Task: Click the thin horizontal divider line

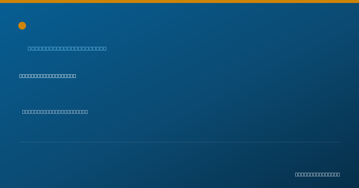Action: pos(180,142)
